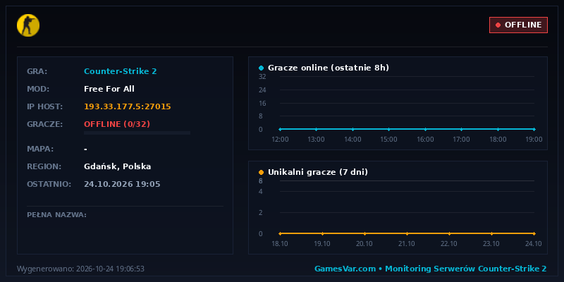The height and width of the screenshot is (282, 564).
Task: Select the Gdańsk, Polska region value
Action: (117, 166)
